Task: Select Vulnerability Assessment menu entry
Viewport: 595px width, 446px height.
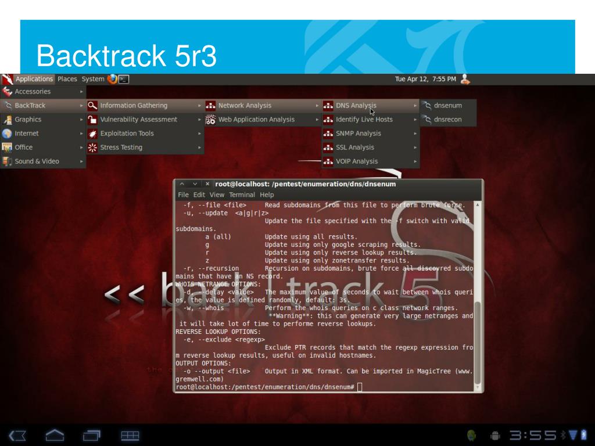Action: (145, 119)
